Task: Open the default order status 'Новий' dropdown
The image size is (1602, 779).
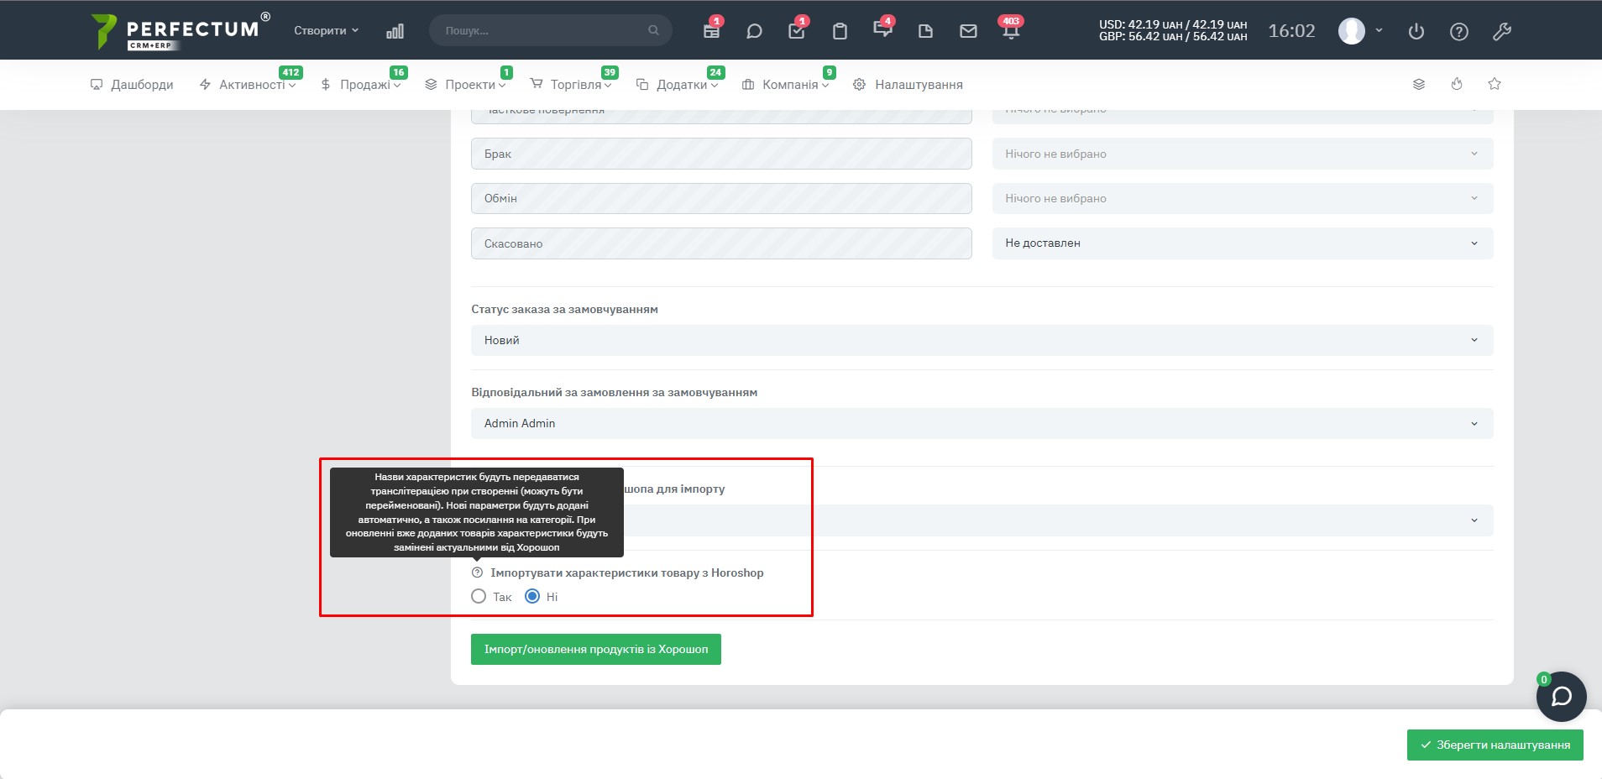Action: [x=982, y=340]
